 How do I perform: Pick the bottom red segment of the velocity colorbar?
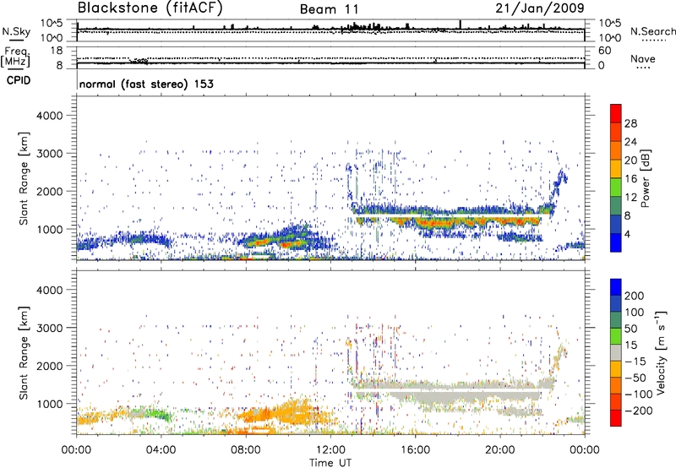click(x=616, y=418)
